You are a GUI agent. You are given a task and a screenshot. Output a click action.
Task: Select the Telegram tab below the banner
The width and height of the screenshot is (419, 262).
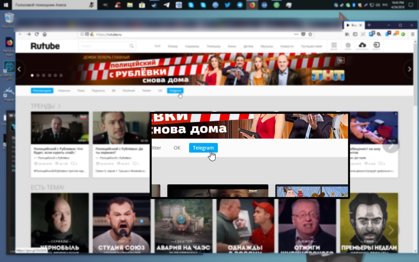point(175,90)
